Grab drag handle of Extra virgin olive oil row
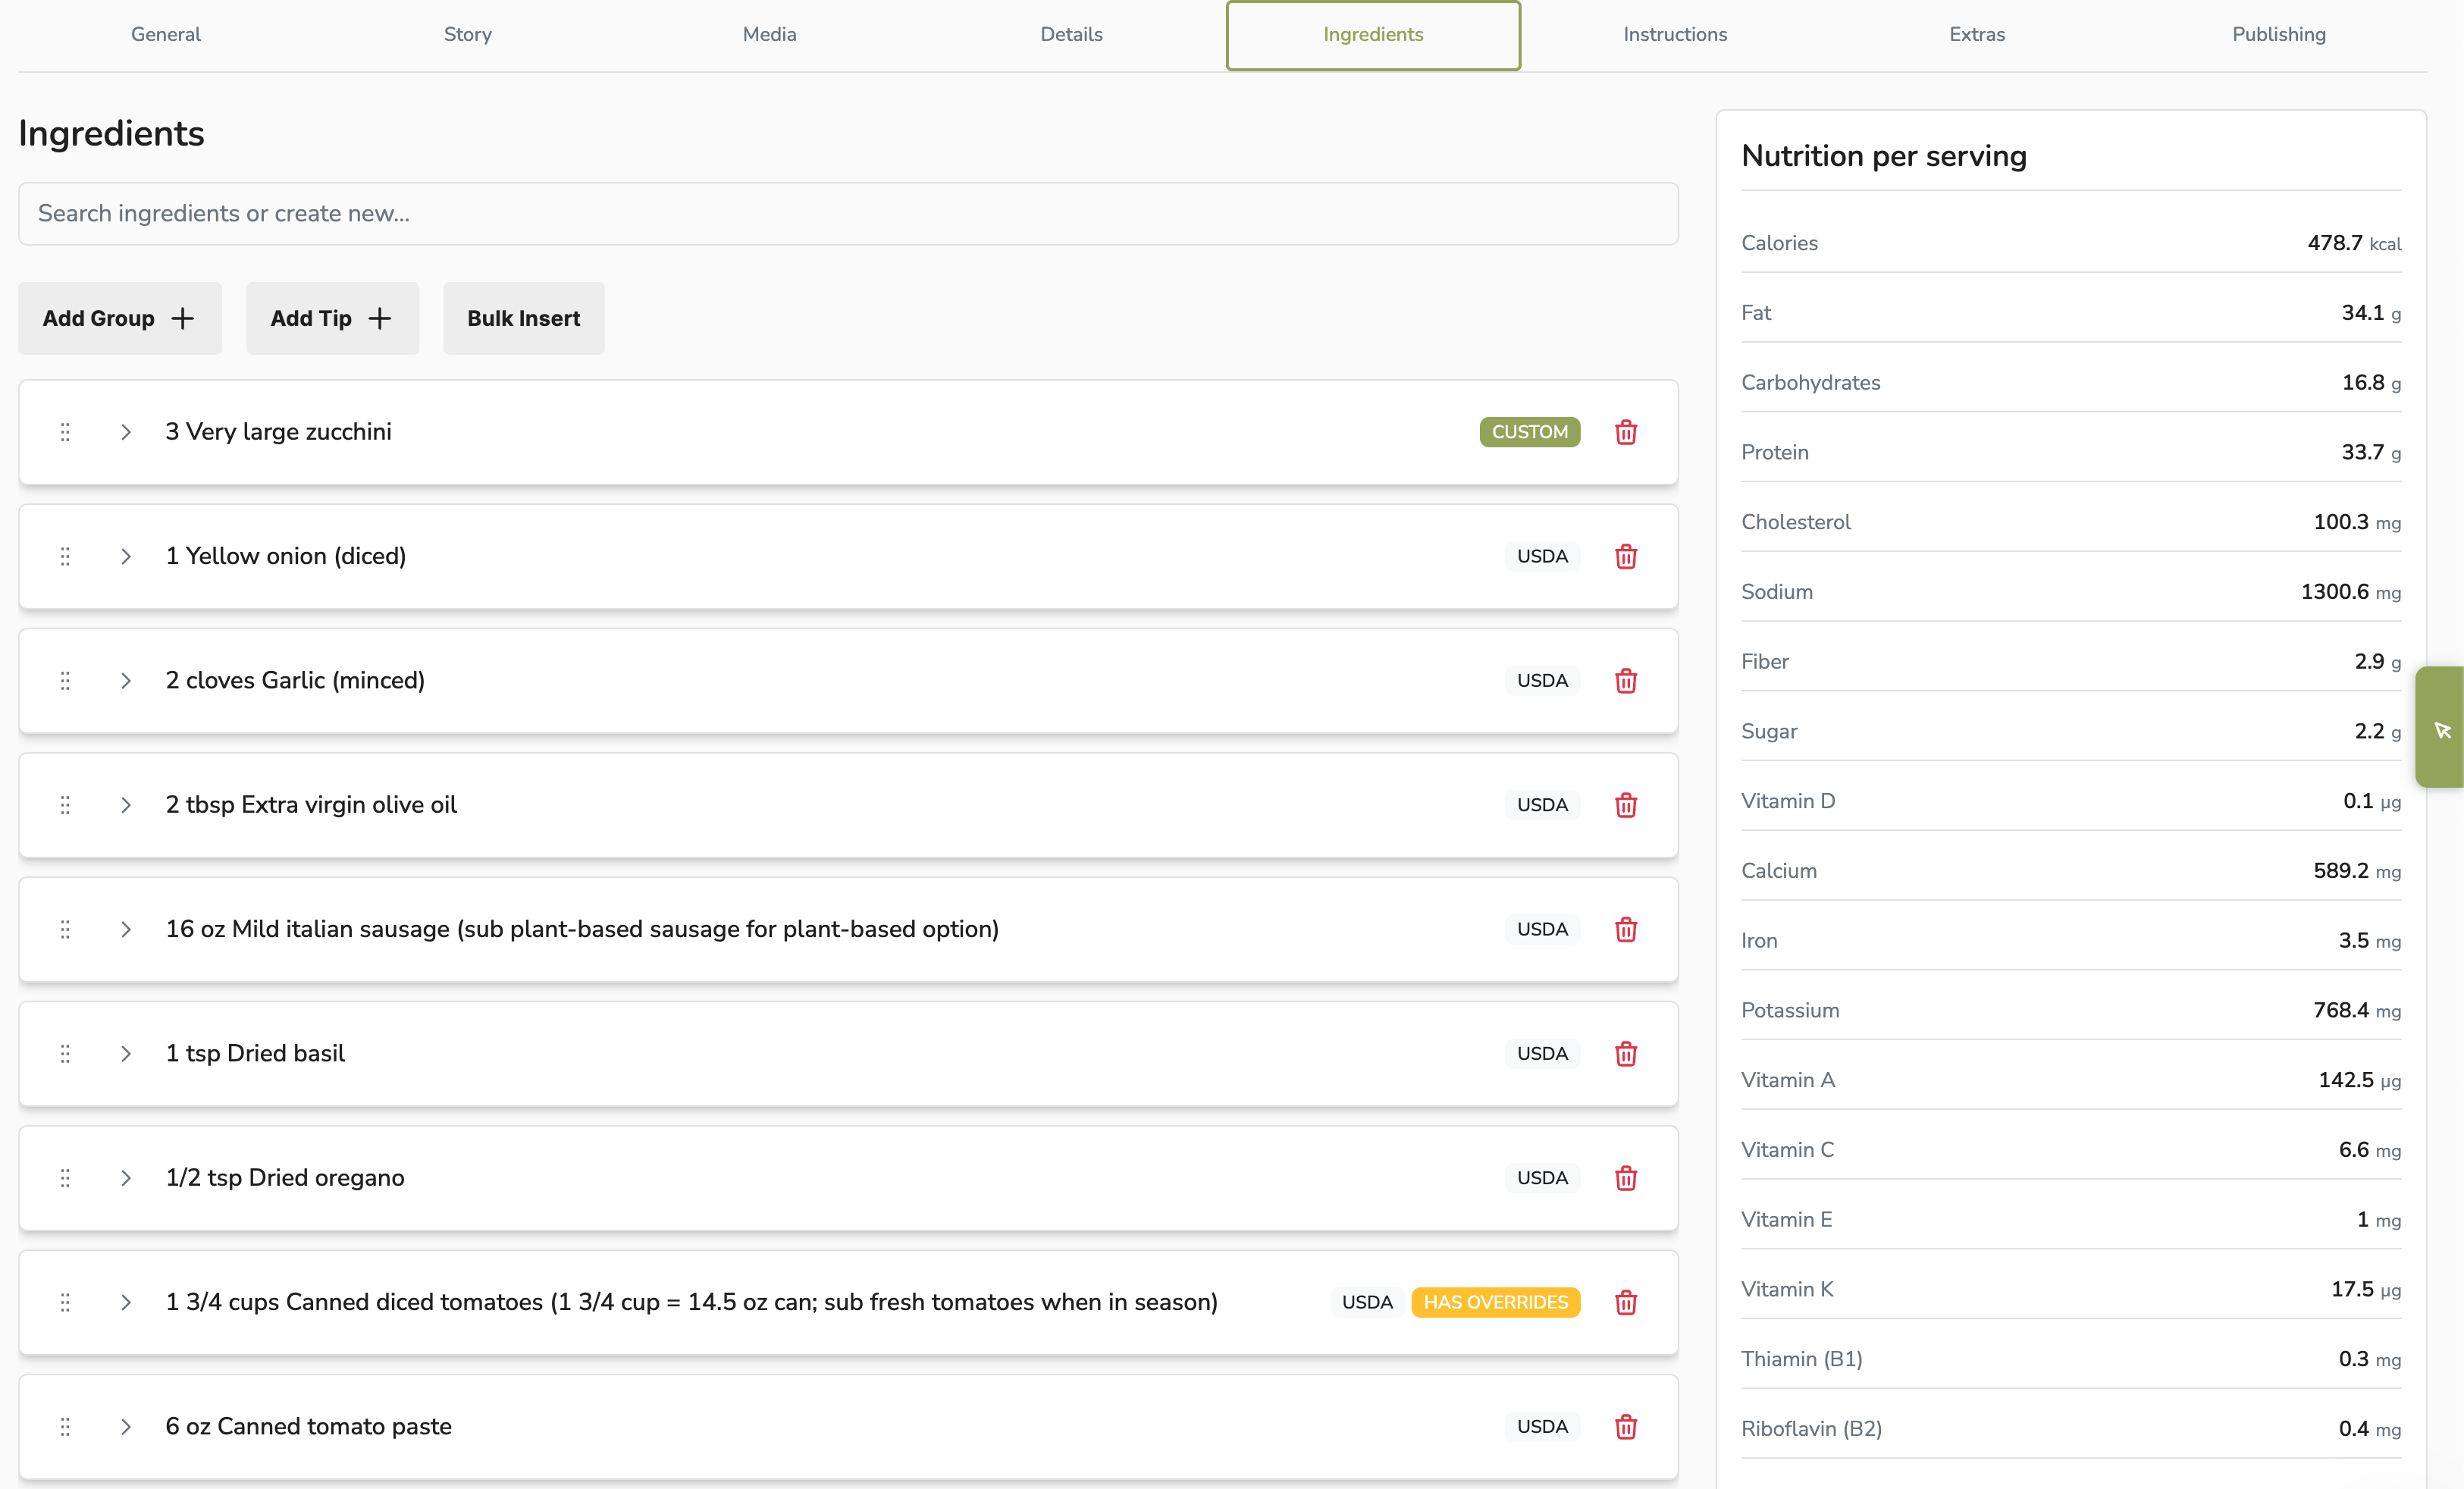 (65, 805)
